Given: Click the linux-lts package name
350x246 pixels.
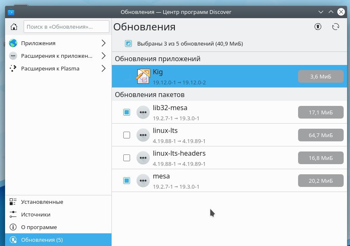Looking at the screenshot, I should point(165,130).
